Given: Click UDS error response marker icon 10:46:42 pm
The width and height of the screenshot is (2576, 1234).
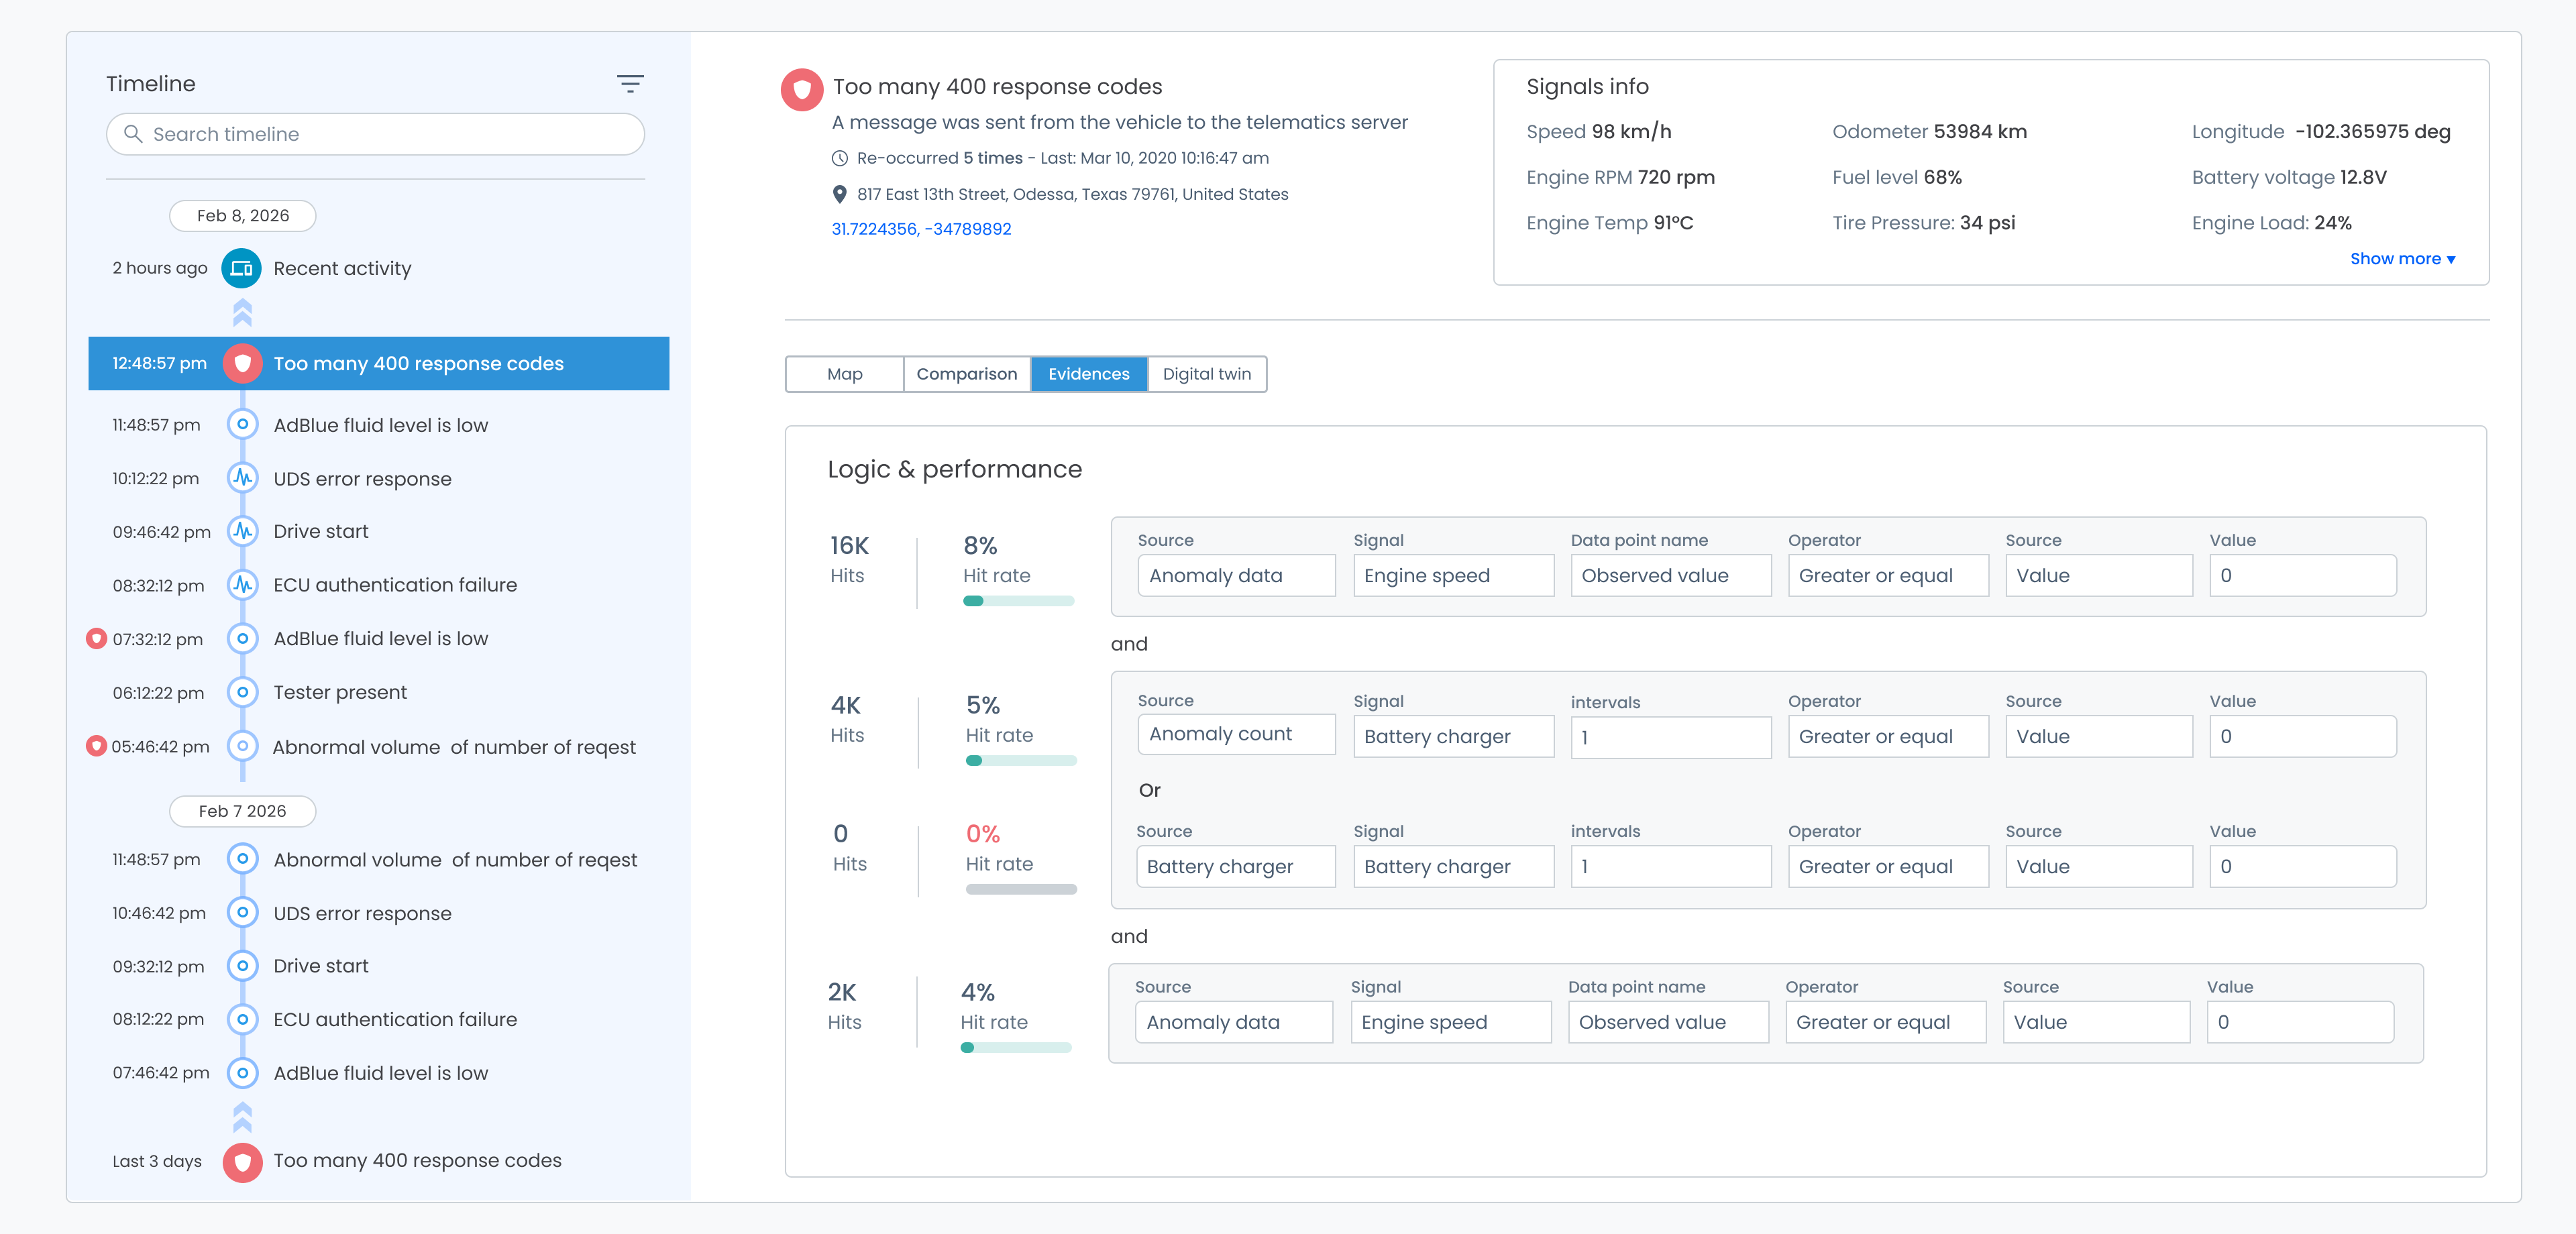Looking at the screenshot, I should pos(242,913).
